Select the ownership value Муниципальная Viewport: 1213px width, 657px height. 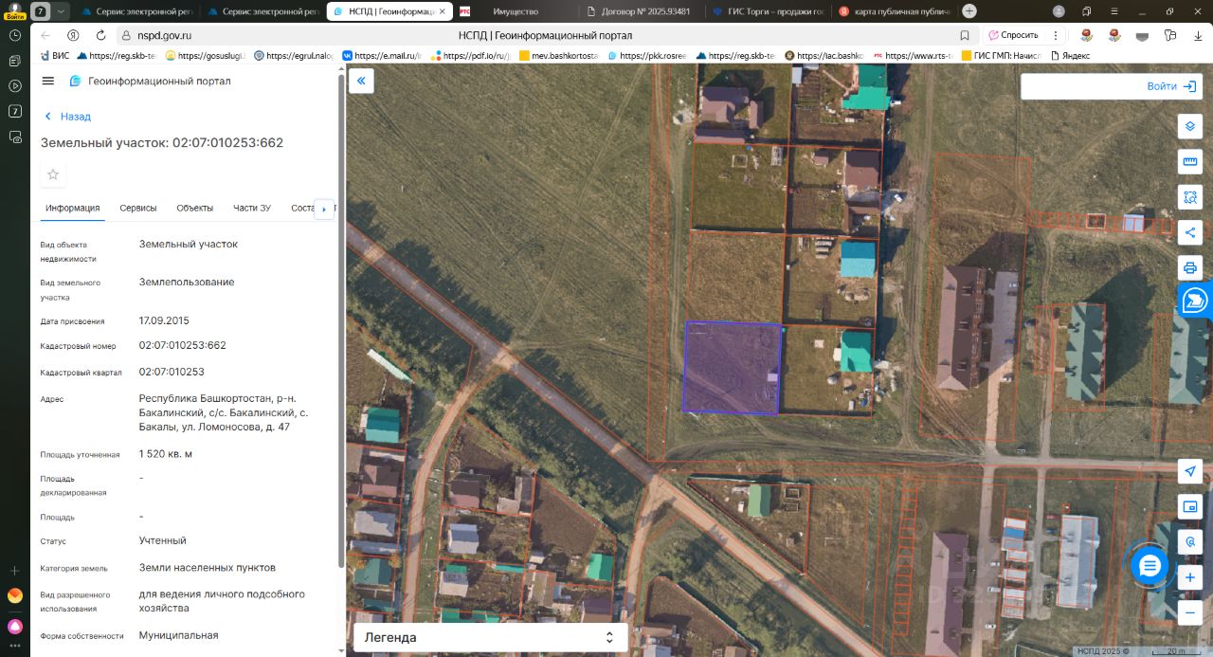[179, 635]
